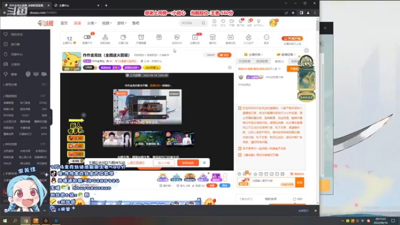Open the 直播回看 link
Viewport: 400px width, 225px height.
(286, 54)
